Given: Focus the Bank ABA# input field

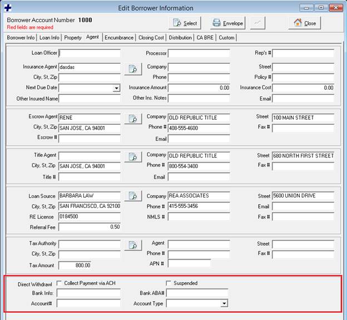Looking at the screenshot, I should tap(197, 293).
